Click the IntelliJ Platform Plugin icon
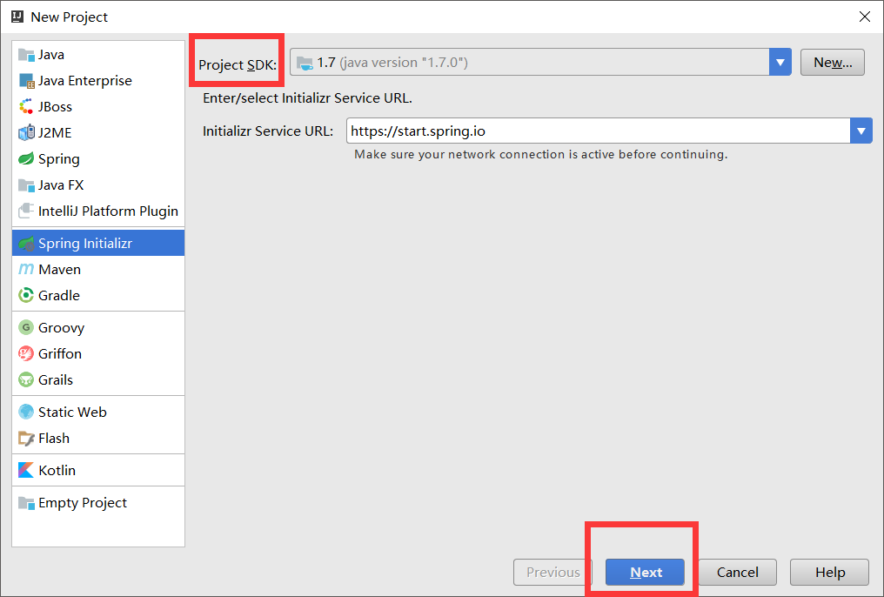Viewport: 884px width, 597px height. [26, 211]
